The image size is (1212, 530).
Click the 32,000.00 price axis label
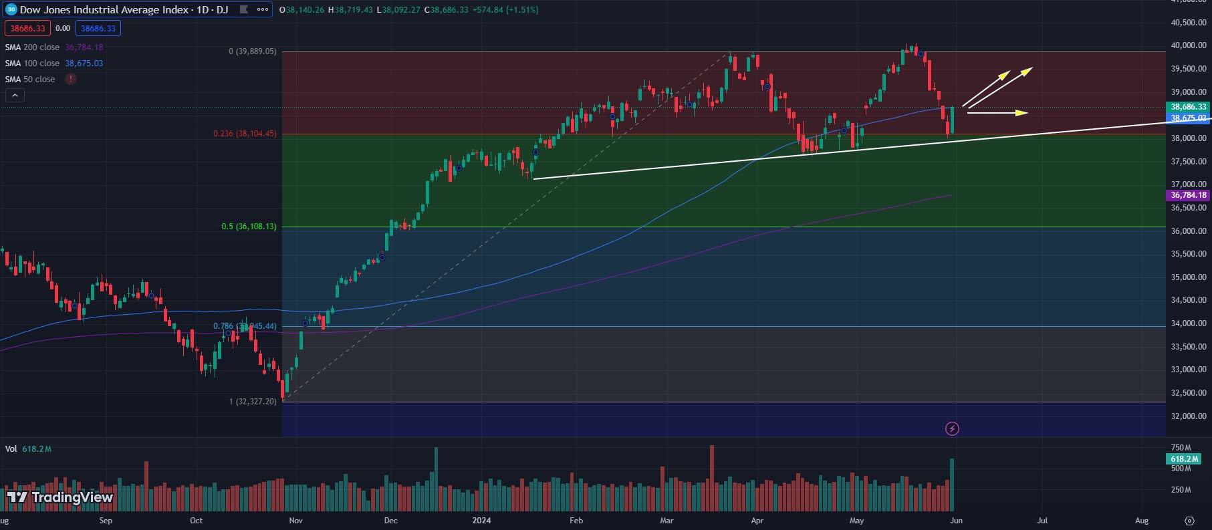[1189, 416]
